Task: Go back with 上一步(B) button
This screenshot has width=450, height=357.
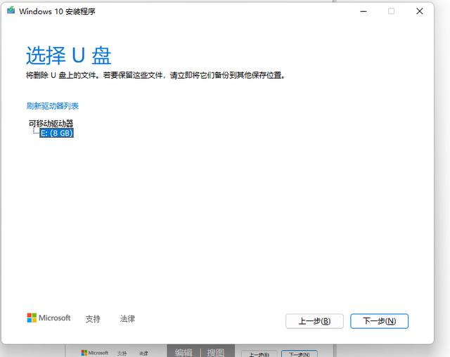Action: 314,321
